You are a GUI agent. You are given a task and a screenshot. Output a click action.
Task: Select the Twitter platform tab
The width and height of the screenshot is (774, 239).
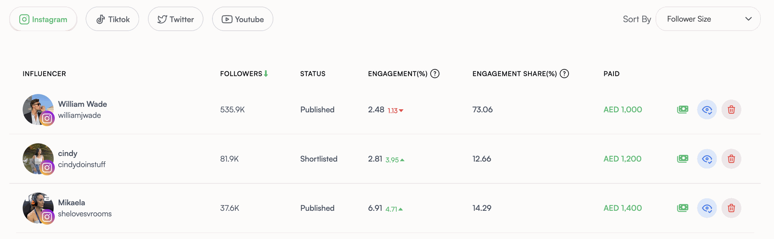(175, 19)
